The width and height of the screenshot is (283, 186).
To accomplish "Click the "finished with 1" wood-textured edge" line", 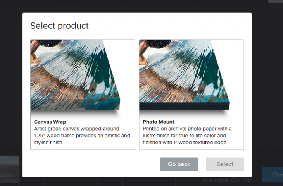I will pos(184,143).
